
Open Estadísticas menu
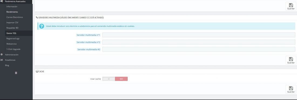point(10,60)
